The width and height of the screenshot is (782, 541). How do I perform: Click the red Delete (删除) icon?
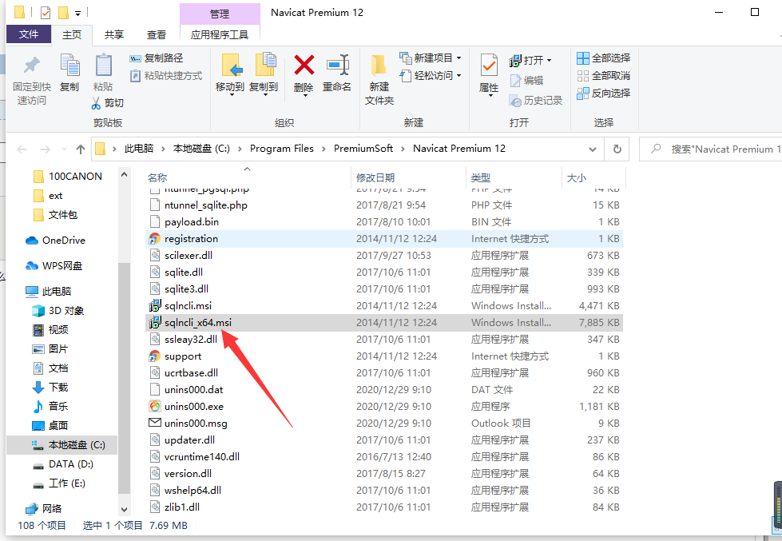304,65
